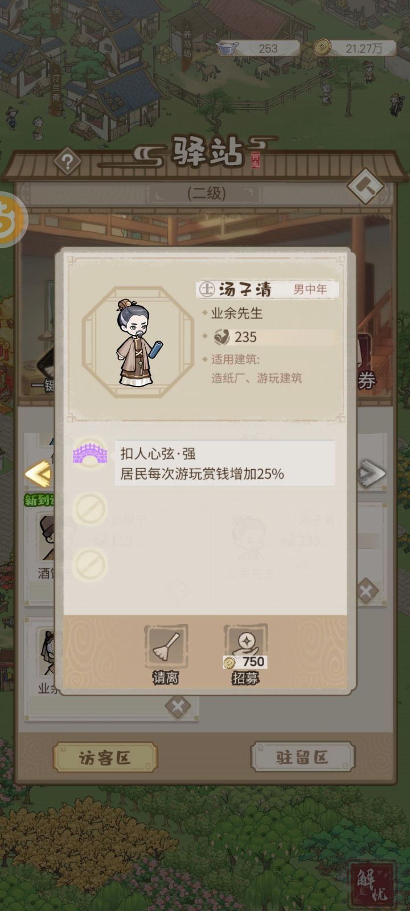Switch to the 驻留区 tab
Viewport: 410px width, 911px height.
(302, 758)
